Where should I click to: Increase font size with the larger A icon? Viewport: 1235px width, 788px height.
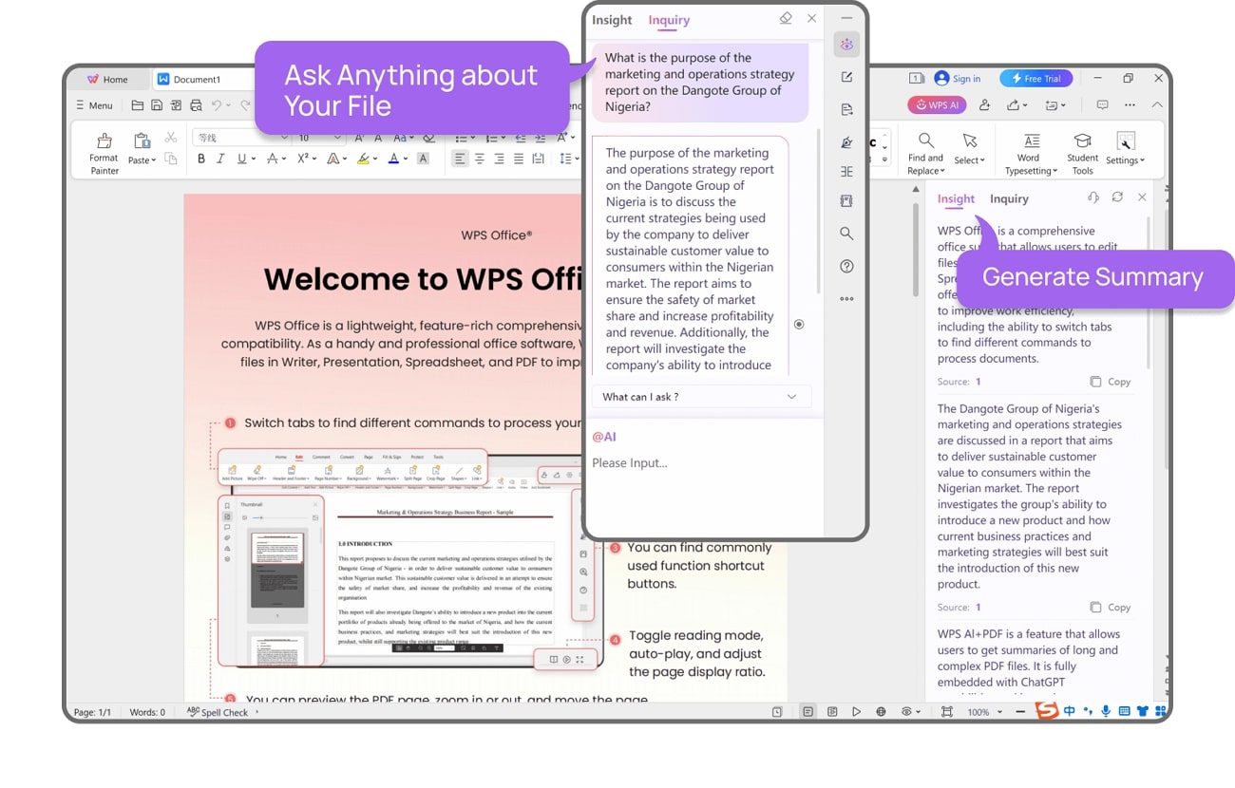[x=360, y=138]
